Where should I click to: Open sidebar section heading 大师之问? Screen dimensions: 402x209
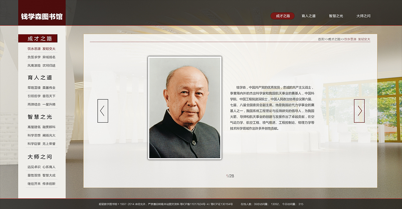(x=40, y=157)
